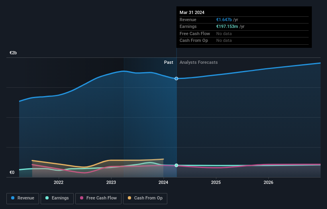Click the €0 y-axis label

click(x=12, y=172)
